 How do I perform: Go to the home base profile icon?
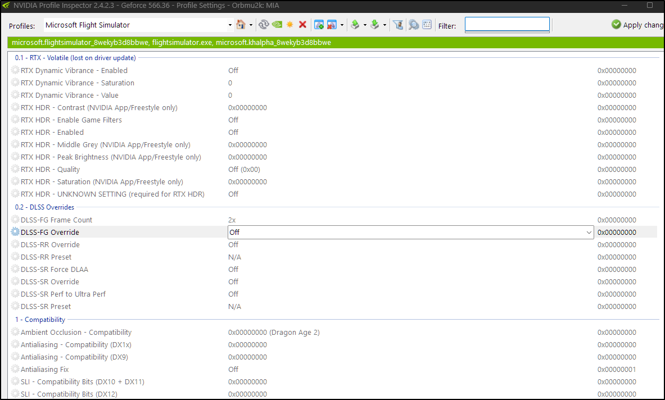click(241, 25)
